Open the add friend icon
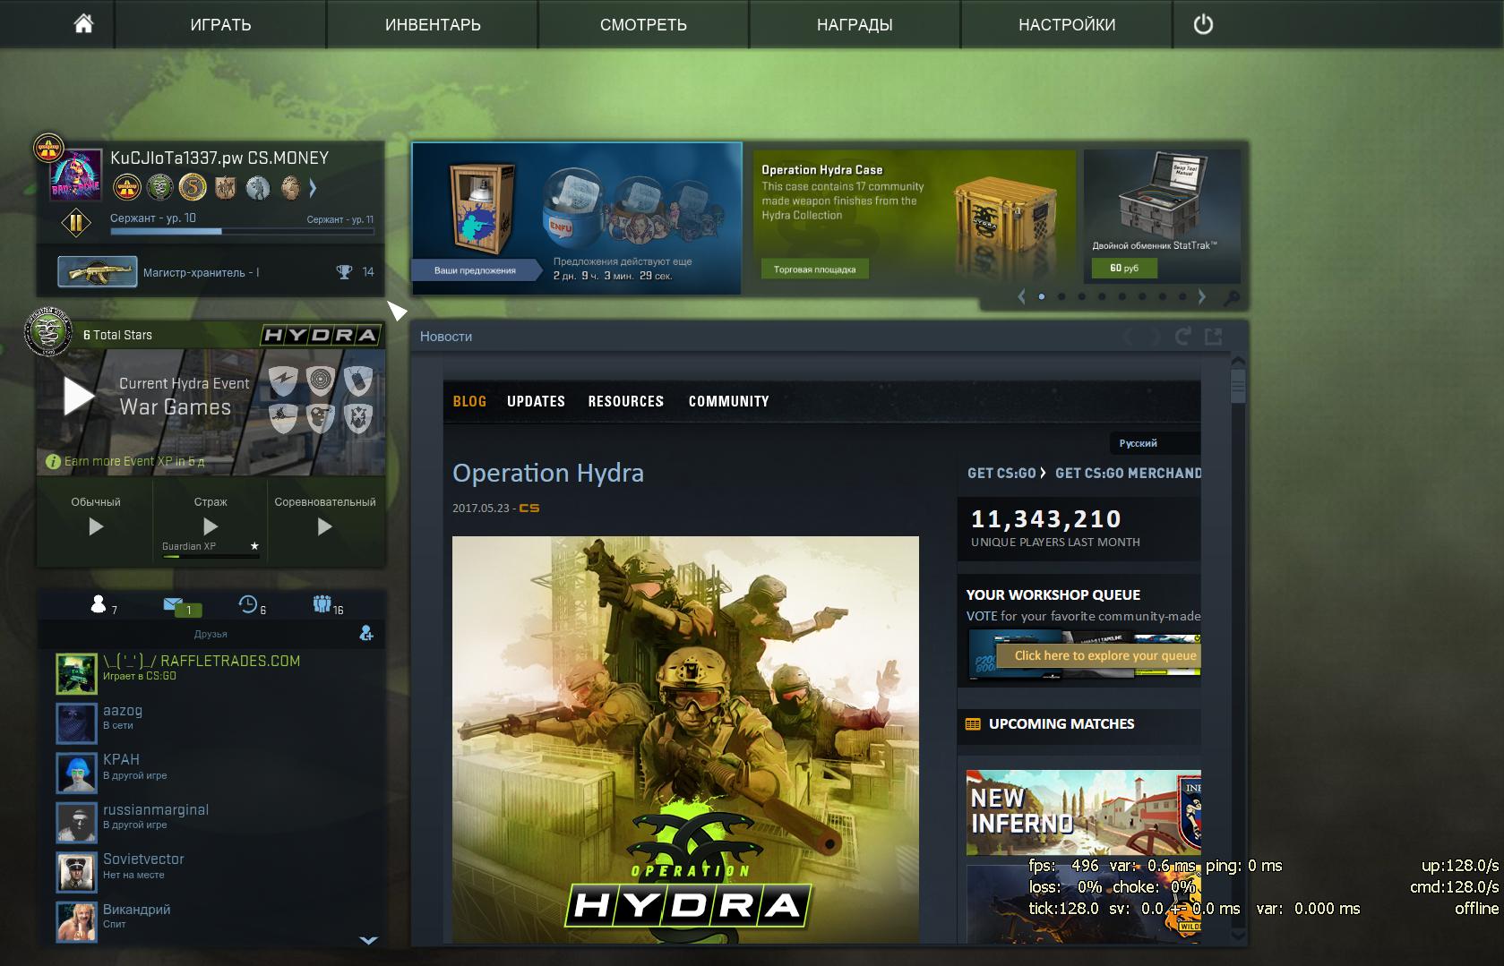Image resolution: width=1504 pixels, height=966 pixels. [366, 634]
